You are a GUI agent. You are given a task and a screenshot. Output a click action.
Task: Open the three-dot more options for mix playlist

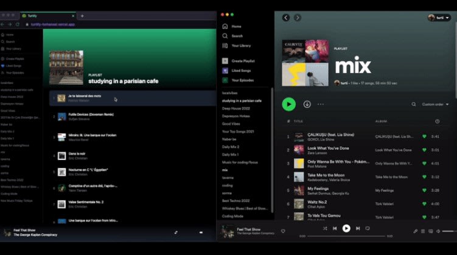coord(321,104)
